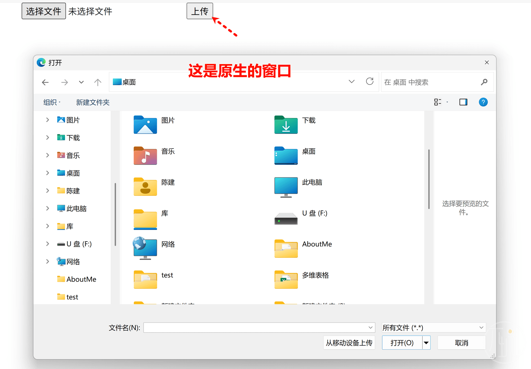
Task: Click the refresh icon beside address bar
Action: point(369,81)
